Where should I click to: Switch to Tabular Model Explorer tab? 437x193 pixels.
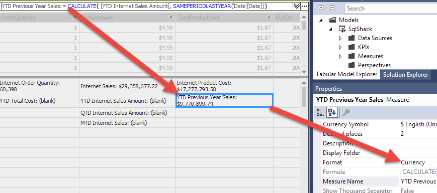[x=346, y=74]
